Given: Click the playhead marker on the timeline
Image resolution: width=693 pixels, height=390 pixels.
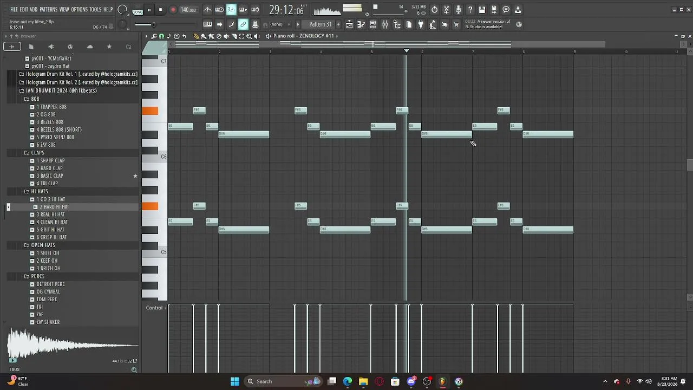Looking at the screenshot, I should (x=407, y=51).
